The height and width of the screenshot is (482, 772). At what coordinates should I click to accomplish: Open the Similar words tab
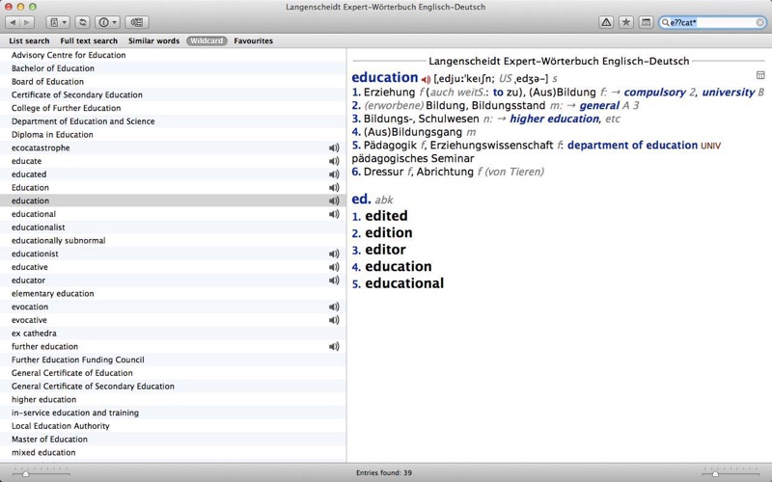153,40
